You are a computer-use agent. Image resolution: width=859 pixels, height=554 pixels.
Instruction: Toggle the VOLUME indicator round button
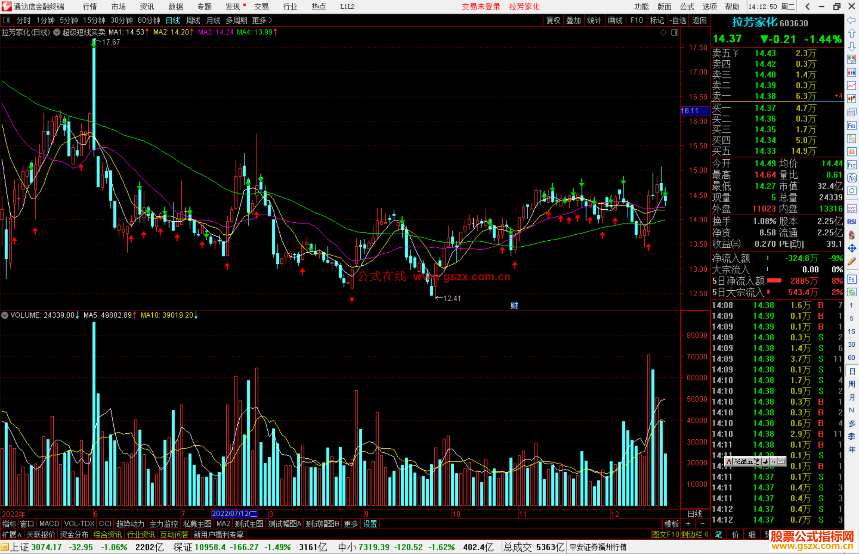click(5, 315)
